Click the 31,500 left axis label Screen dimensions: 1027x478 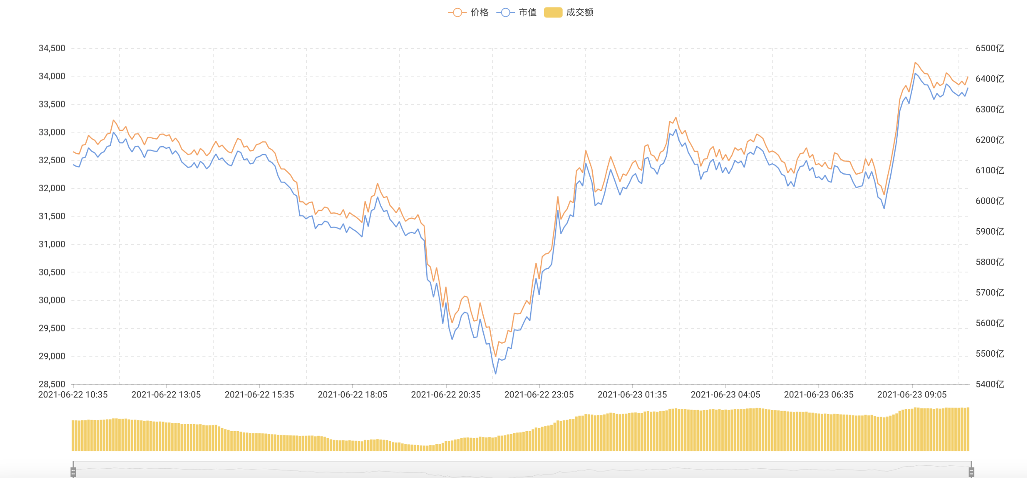[52, 216]
